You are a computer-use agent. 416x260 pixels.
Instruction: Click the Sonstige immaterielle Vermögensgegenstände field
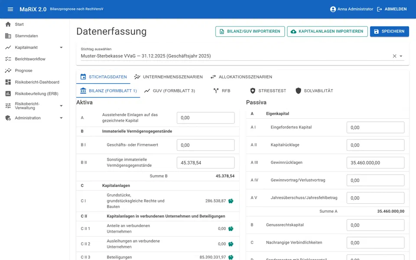tap(205, 162)
